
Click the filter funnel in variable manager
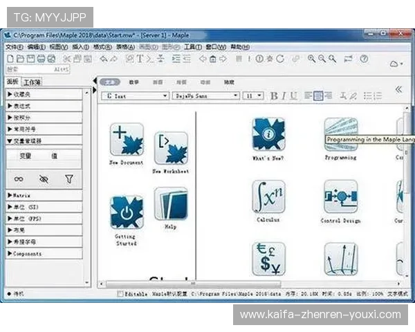(x=68, y=178)
